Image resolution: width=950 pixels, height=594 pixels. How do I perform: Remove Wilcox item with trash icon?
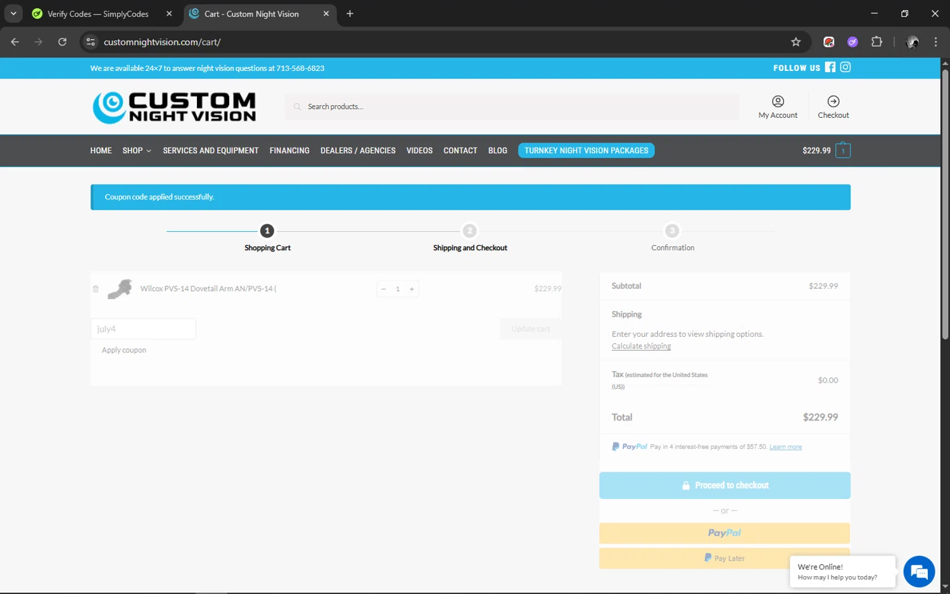(x=96, y=289)
